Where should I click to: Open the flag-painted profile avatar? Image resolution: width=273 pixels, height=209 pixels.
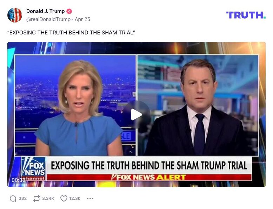point(15,15)
